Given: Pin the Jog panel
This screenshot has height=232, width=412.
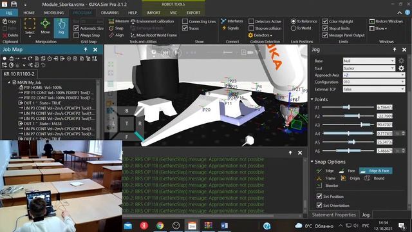Looking at the screenshot, I should [395, 50].
